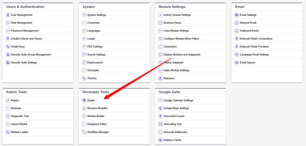Click the Email Settings envelope icon
Image resolution: width=306 pixels, height=146 pixels.
tap(237, 15)
